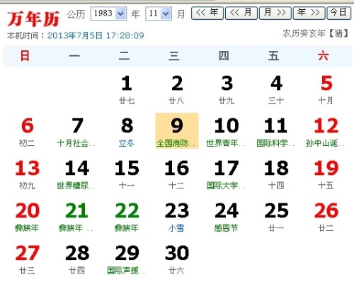
Task: Select Saturday November 5 date
Action: point(326,89)
